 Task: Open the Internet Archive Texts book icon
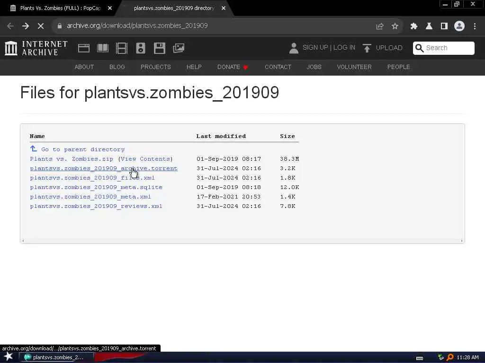click(103, 48)
